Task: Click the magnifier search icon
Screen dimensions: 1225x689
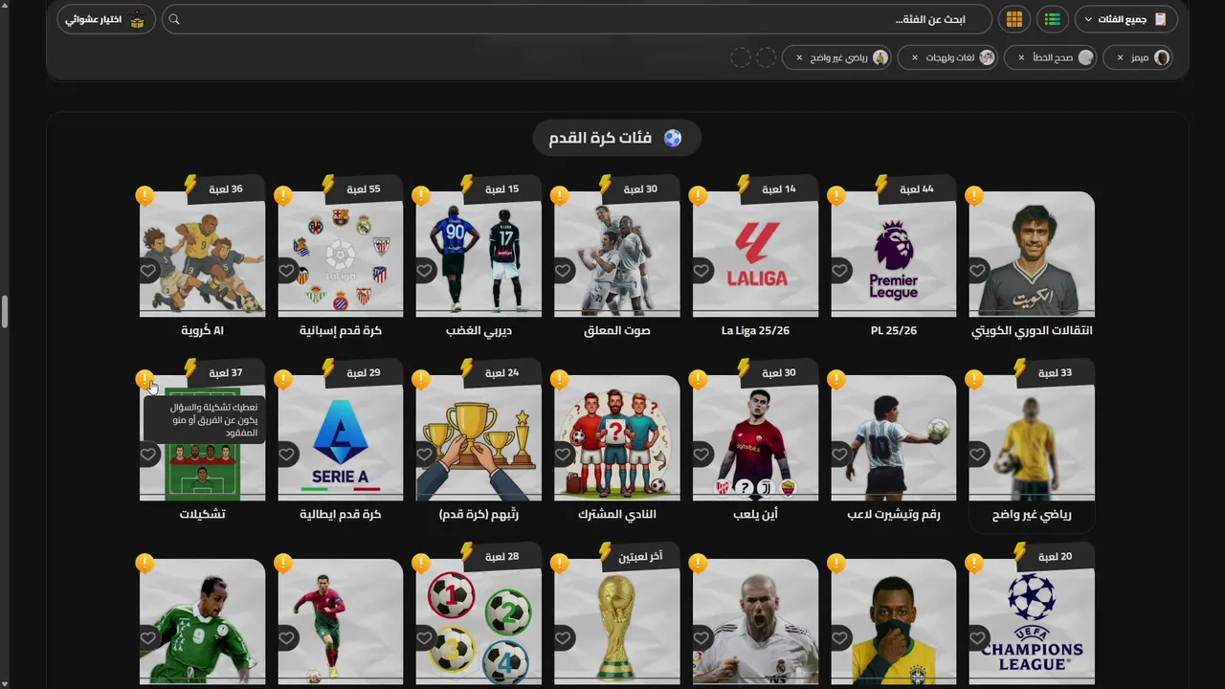Action: 174,19
